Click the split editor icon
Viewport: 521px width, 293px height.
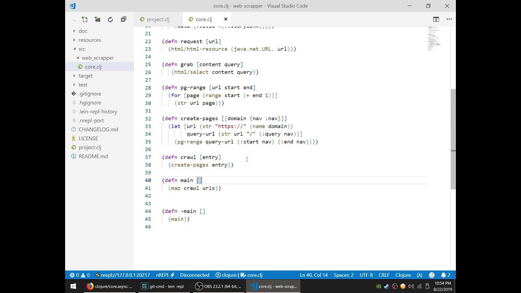436,19
